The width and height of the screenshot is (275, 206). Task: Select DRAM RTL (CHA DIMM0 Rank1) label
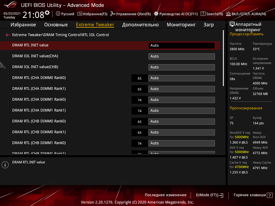[39, 88]
